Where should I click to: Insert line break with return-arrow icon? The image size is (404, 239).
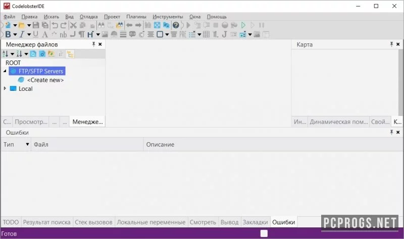(x=73, y=34)
